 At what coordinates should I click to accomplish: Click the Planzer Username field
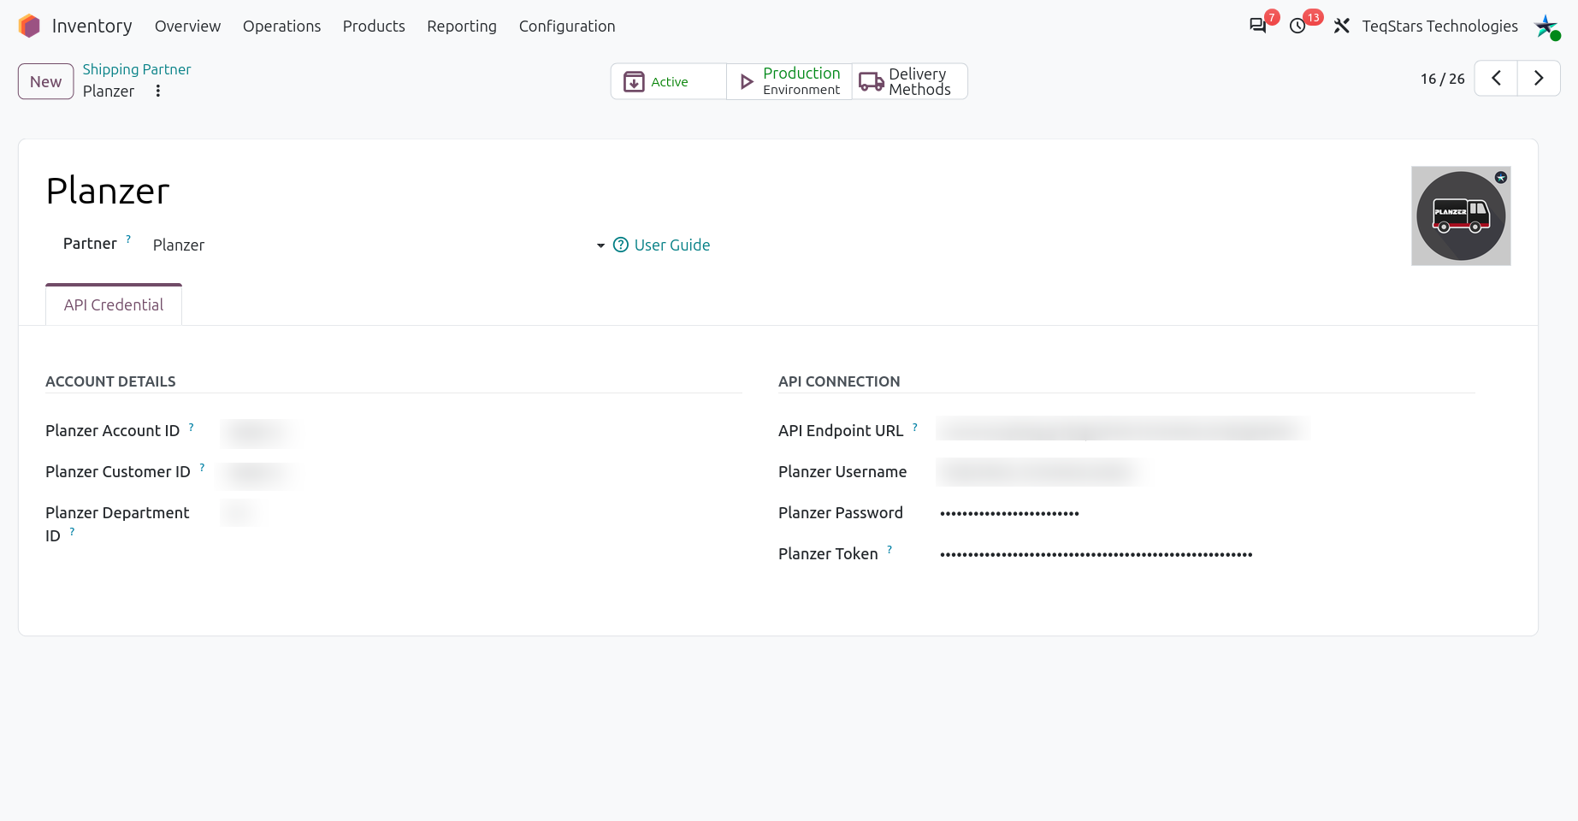click(1206, 472)
